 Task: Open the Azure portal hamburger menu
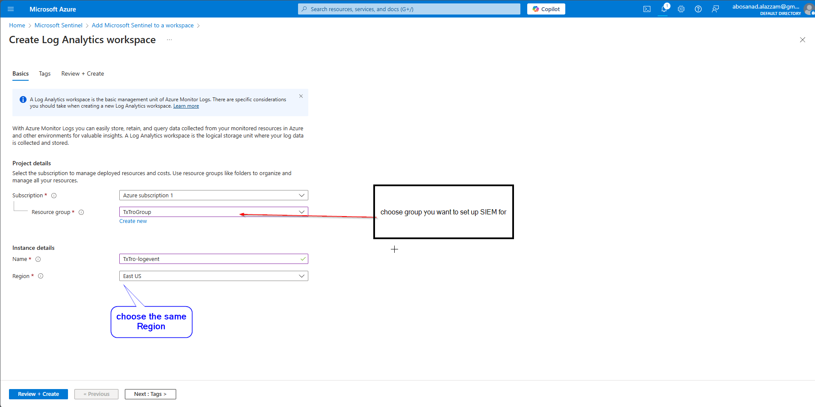pos(11,9)
